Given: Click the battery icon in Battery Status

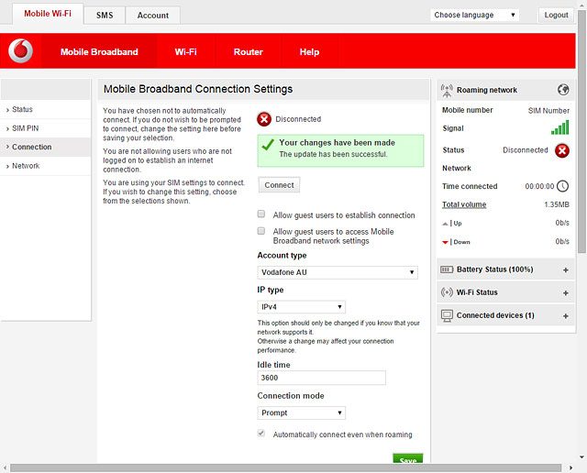Looking at the screenshot, I should coord(448,270).
